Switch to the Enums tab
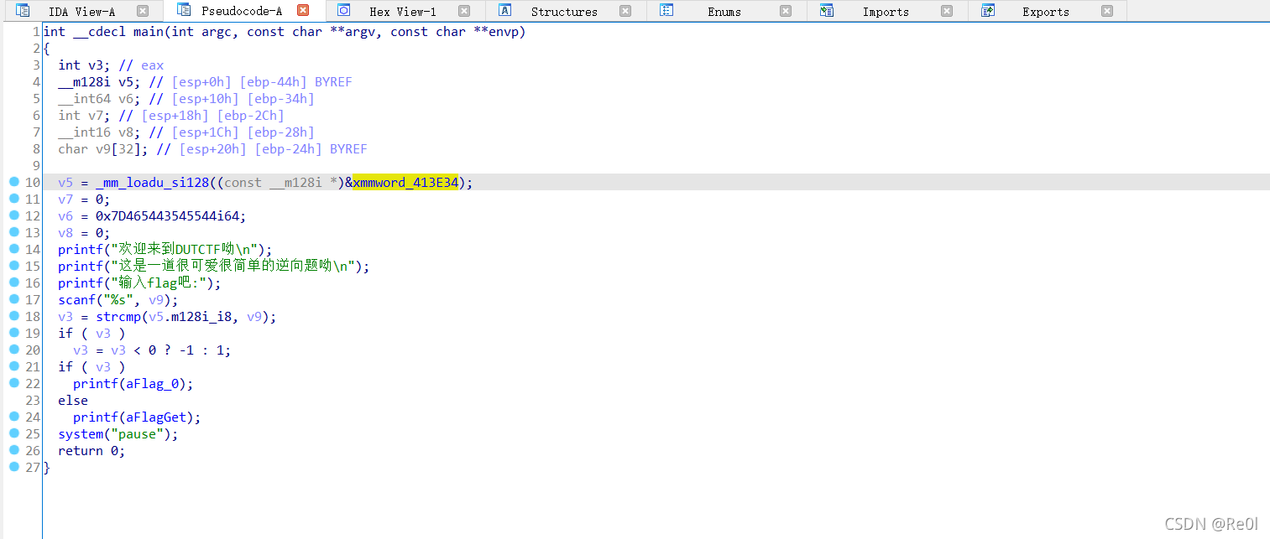This screenshot has height=539, width=1270. click(x=723, y=11)
